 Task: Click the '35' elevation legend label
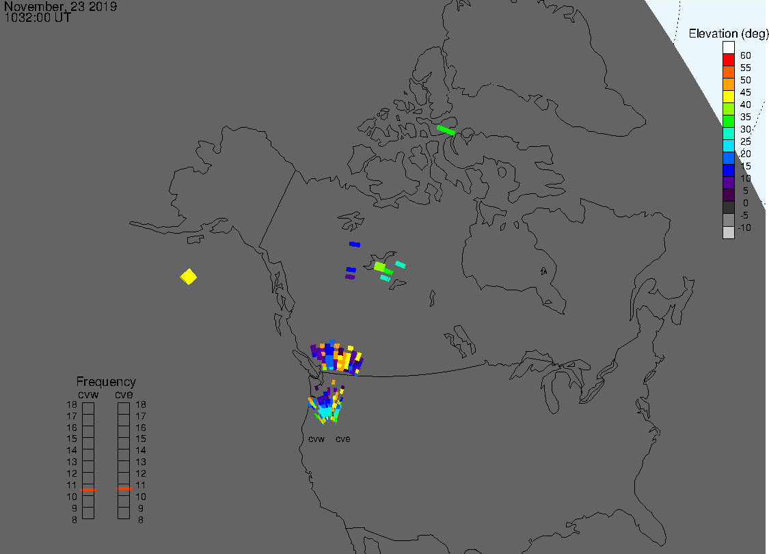click(x=746, y=117)
